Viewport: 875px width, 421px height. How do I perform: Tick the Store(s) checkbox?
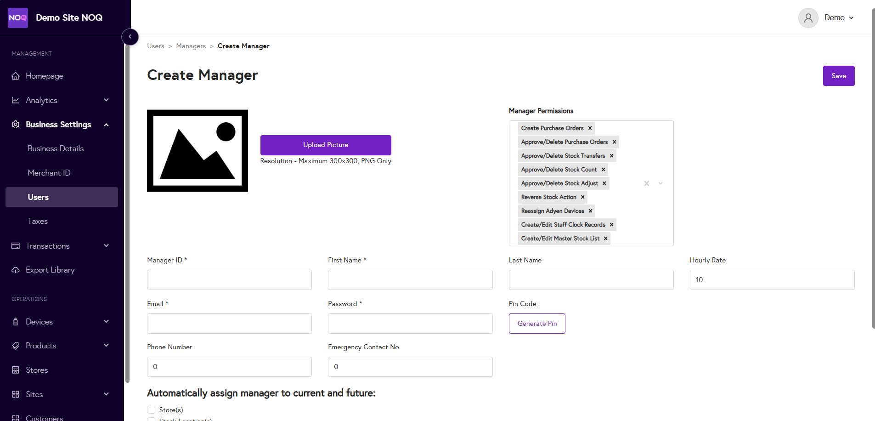click(x=151, y=410)
